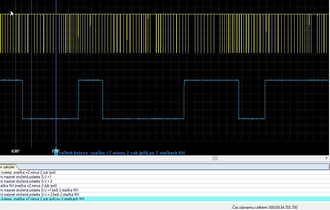This screenshot has width=330, height=210.
Task: Open the 'záložek' bookmarks tab
Action: pos(9,167)
